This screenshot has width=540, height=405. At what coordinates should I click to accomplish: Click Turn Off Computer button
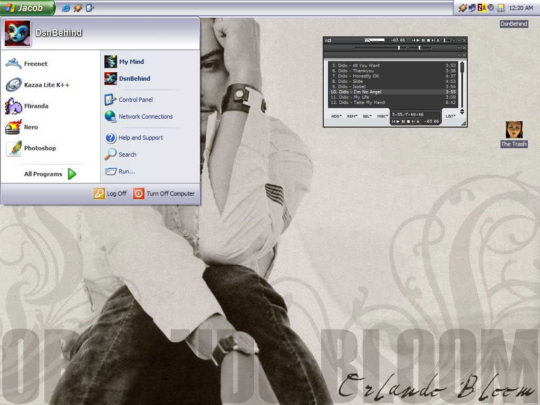164,194
